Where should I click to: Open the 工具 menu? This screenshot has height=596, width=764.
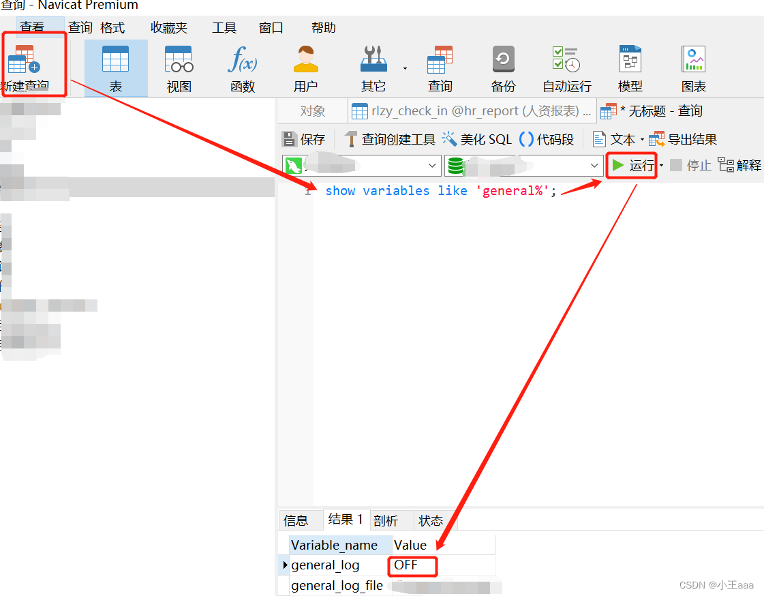224,27
